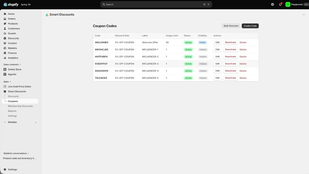Image resolution: width=309 pixels, height=174 pixels.
Task: Open the Finance bank icon
Action: tap(5, 53)
